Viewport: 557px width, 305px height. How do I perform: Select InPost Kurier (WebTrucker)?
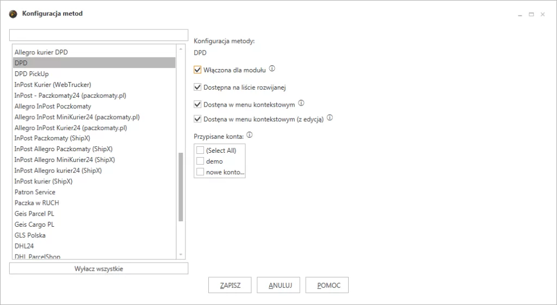pos(94,84)
